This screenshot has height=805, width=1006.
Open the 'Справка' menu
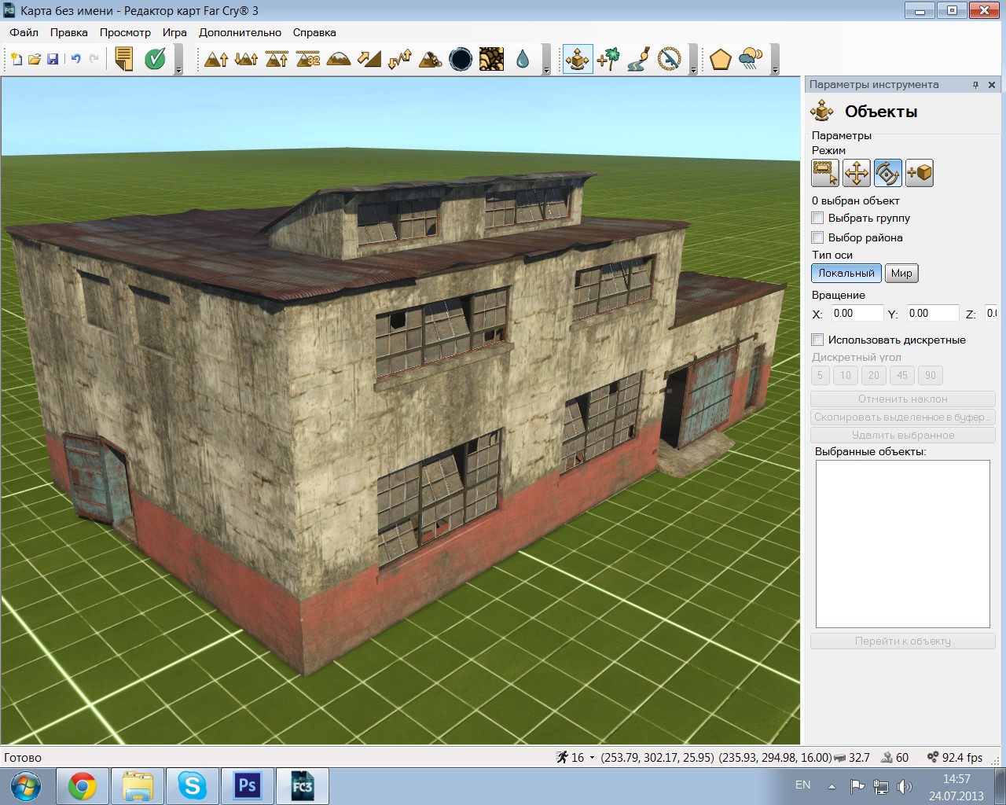click(314, 32)
